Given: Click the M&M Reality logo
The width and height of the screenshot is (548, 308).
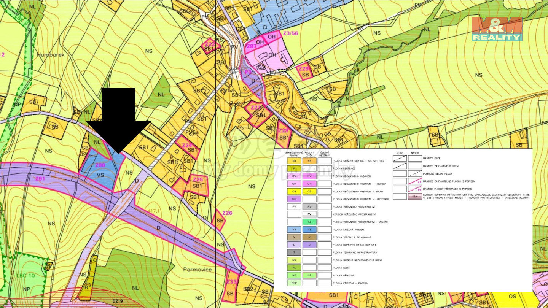Looking at the screenshot, I should (497, 29).
